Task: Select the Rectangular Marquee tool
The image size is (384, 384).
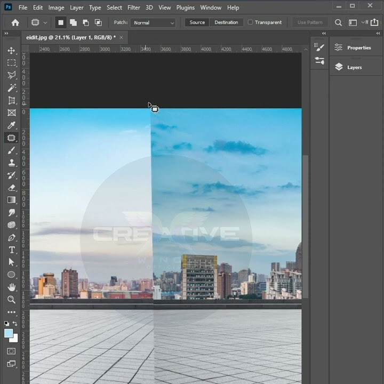Action: tap(11, 63)
